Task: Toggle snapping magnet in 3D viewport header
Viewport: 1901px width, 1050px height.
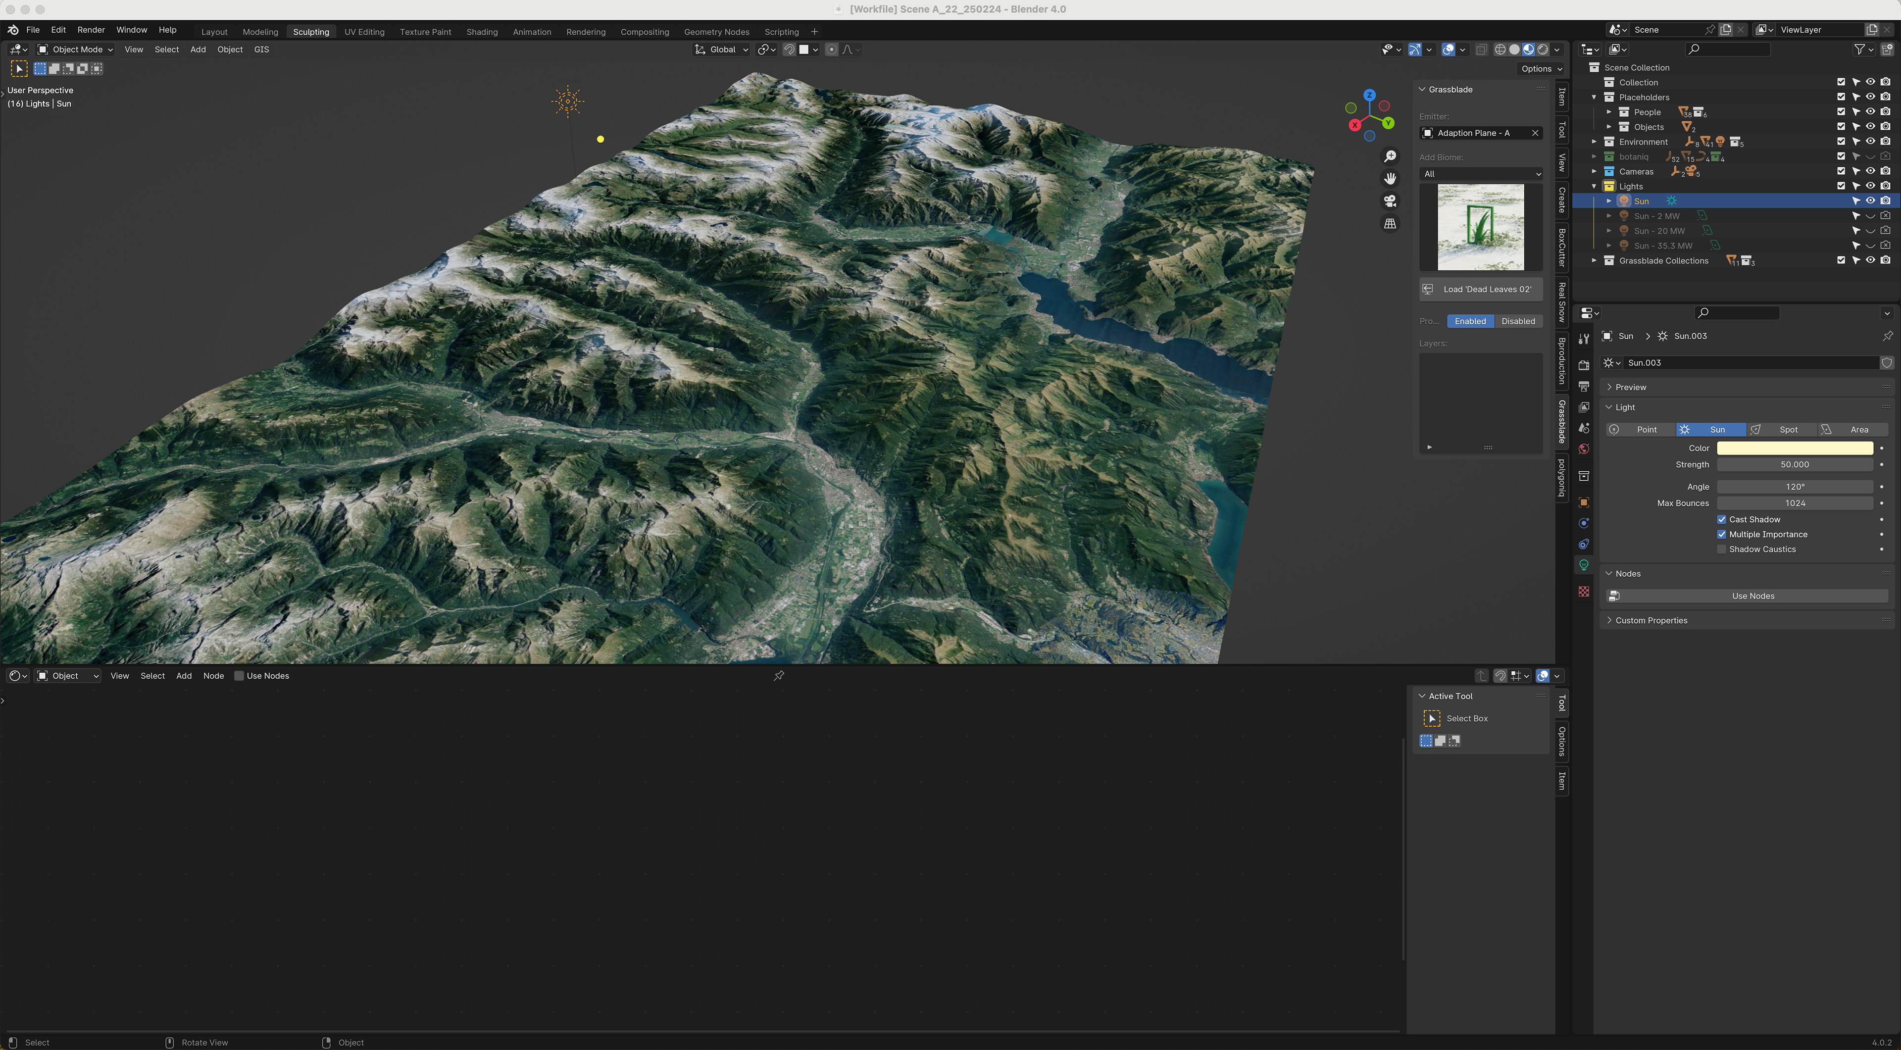Action: pyautogui.click(x=789, y=50)
